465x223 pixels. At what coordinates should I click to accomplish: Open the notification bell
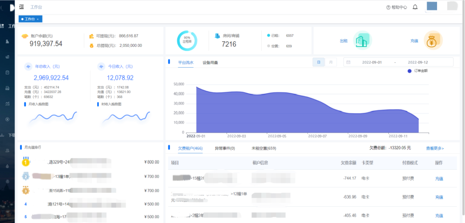(415, 7)
